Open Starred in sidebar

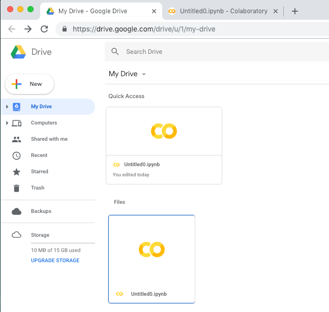click(x=40, y=172)
